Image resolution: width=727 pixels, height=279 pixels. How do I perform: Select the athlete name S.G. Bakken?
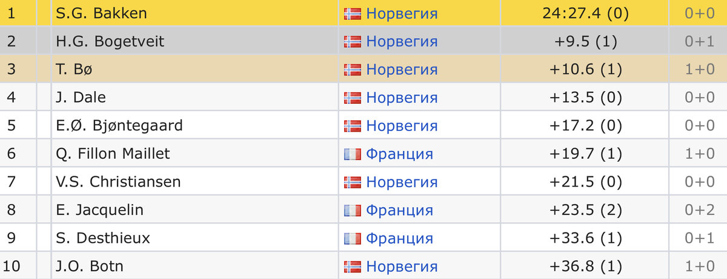101,13
